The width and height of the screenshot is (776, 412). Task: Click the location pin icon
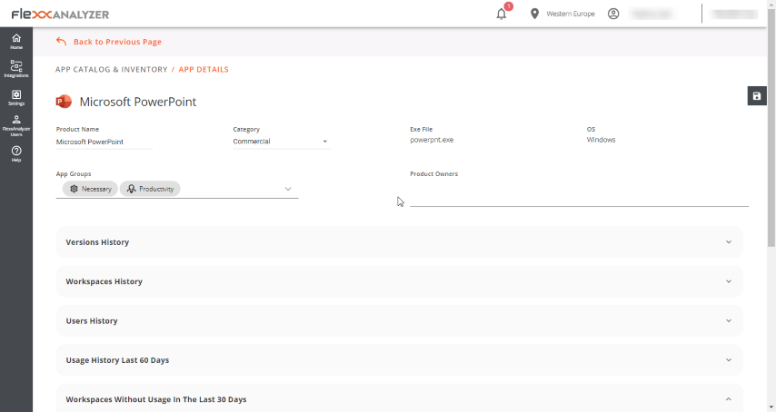point(534,14)
